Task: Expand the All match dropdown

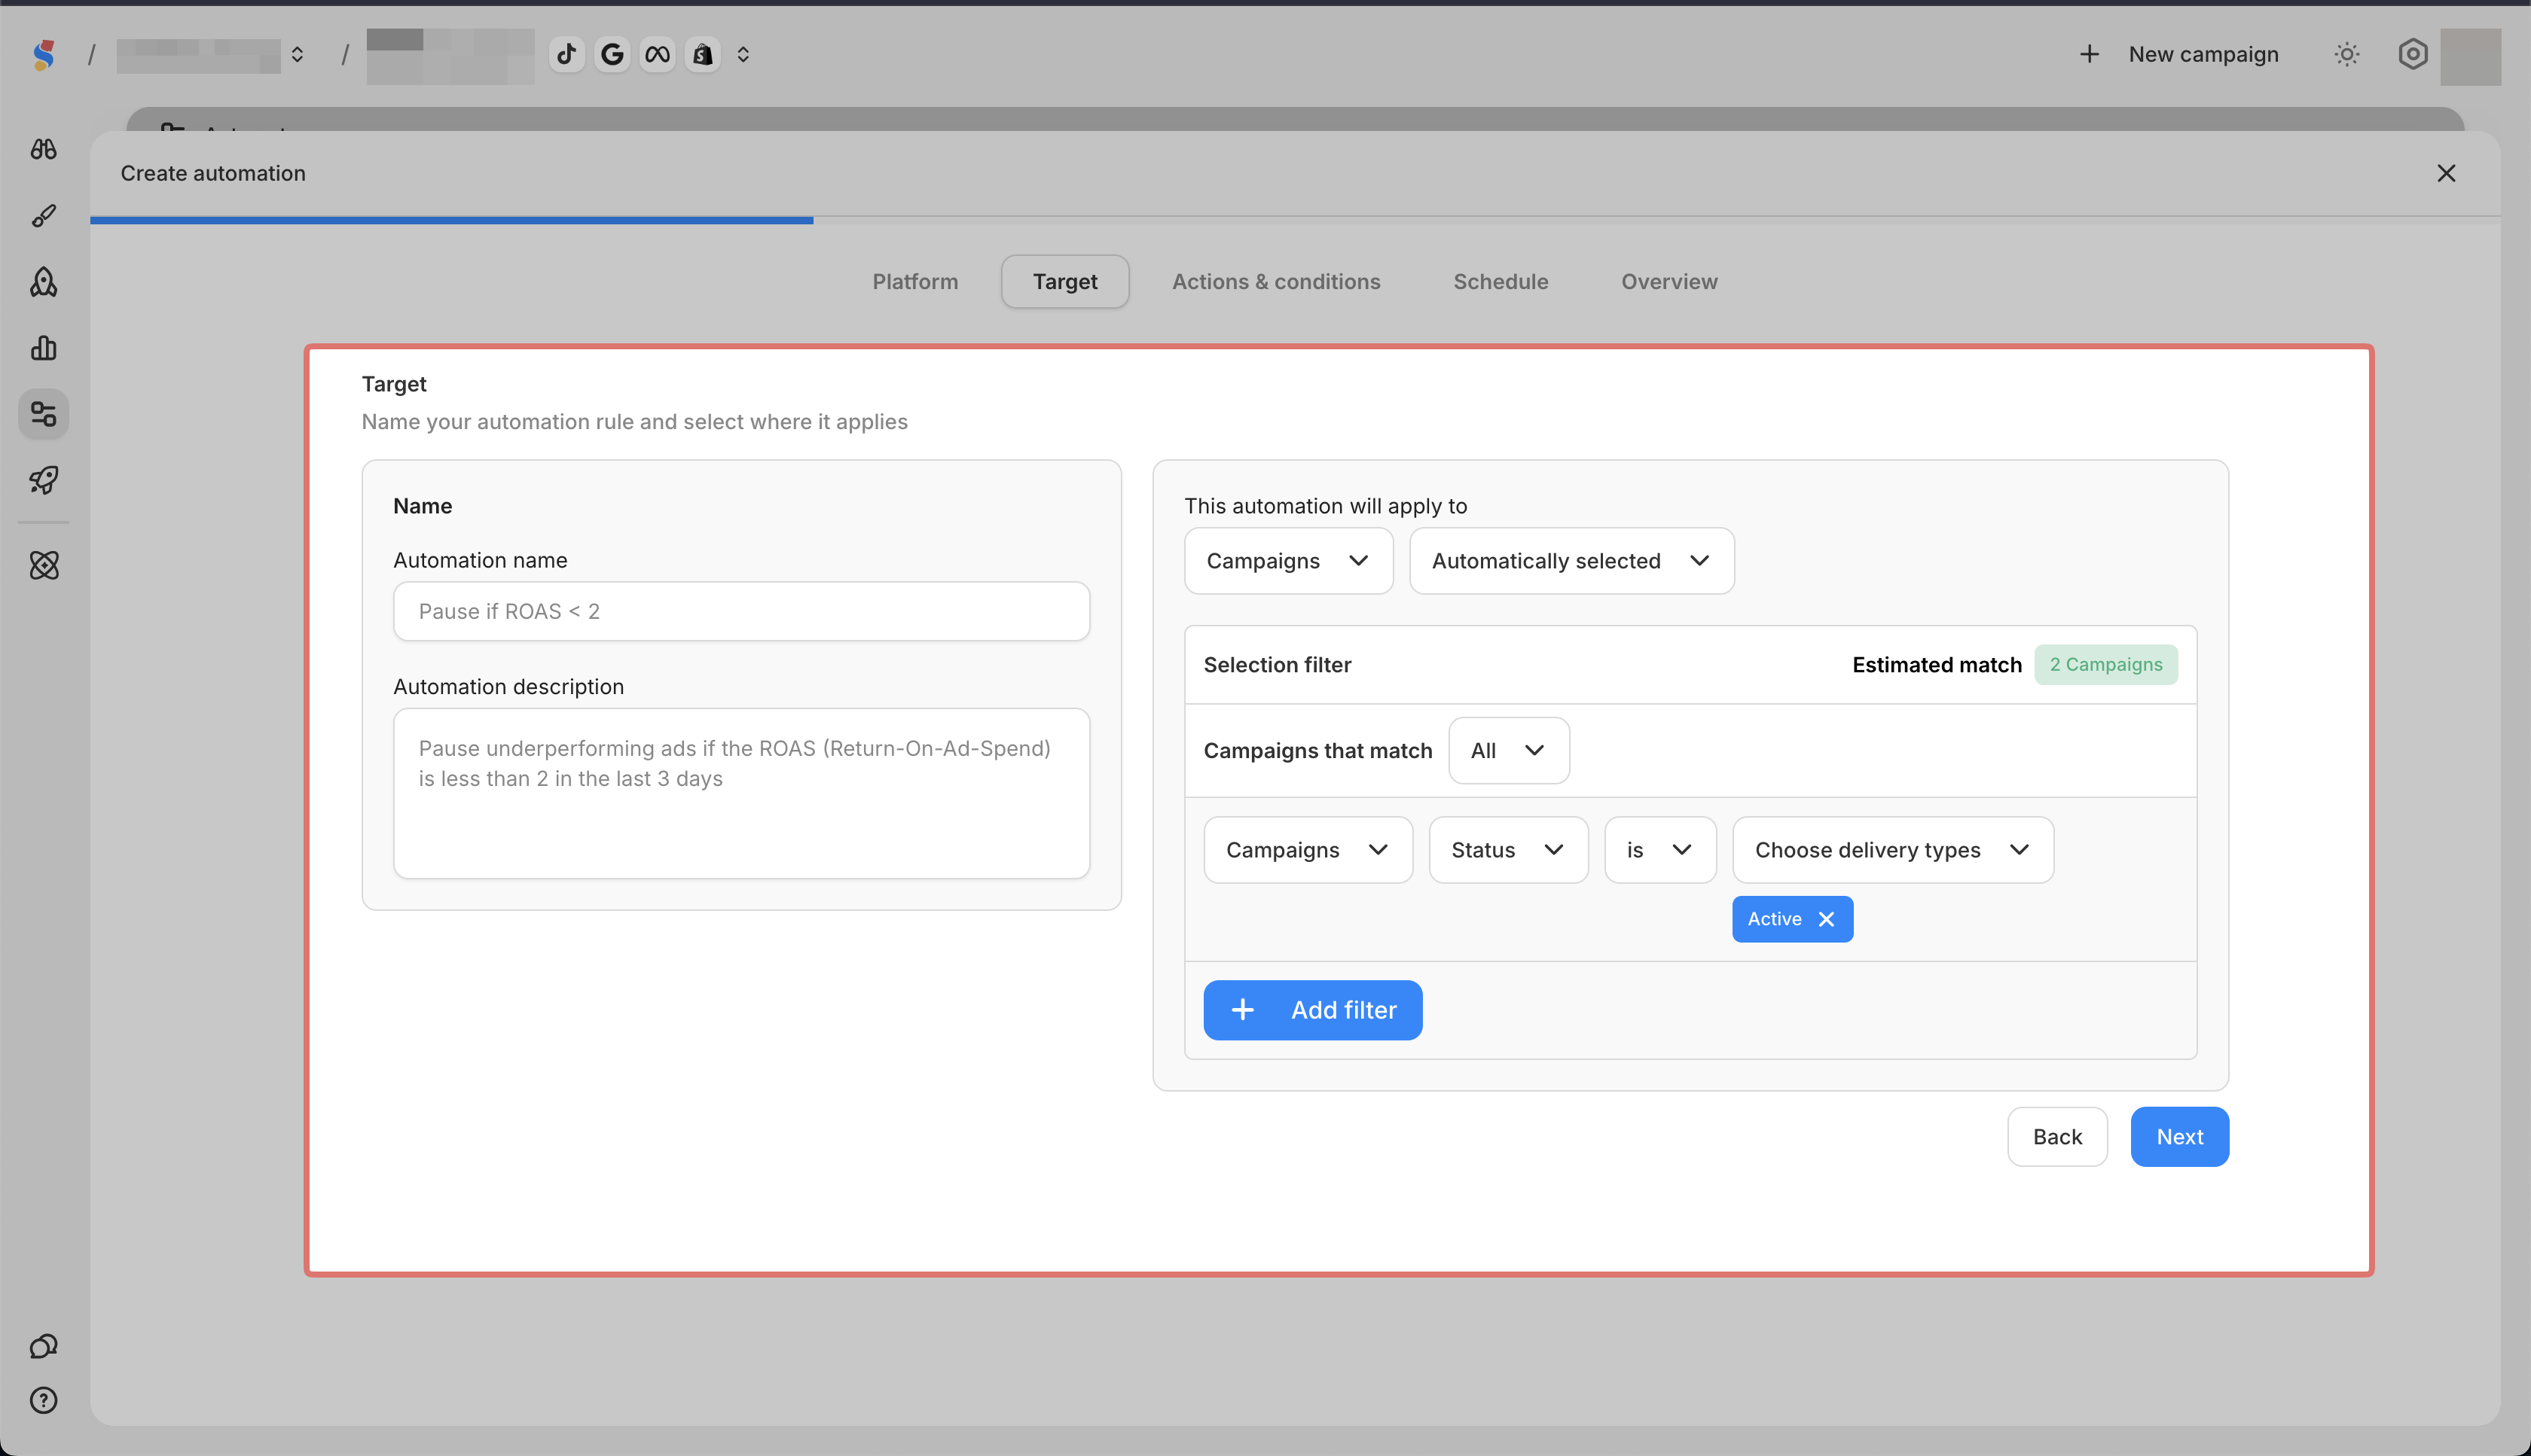Action: (1507, 751)
